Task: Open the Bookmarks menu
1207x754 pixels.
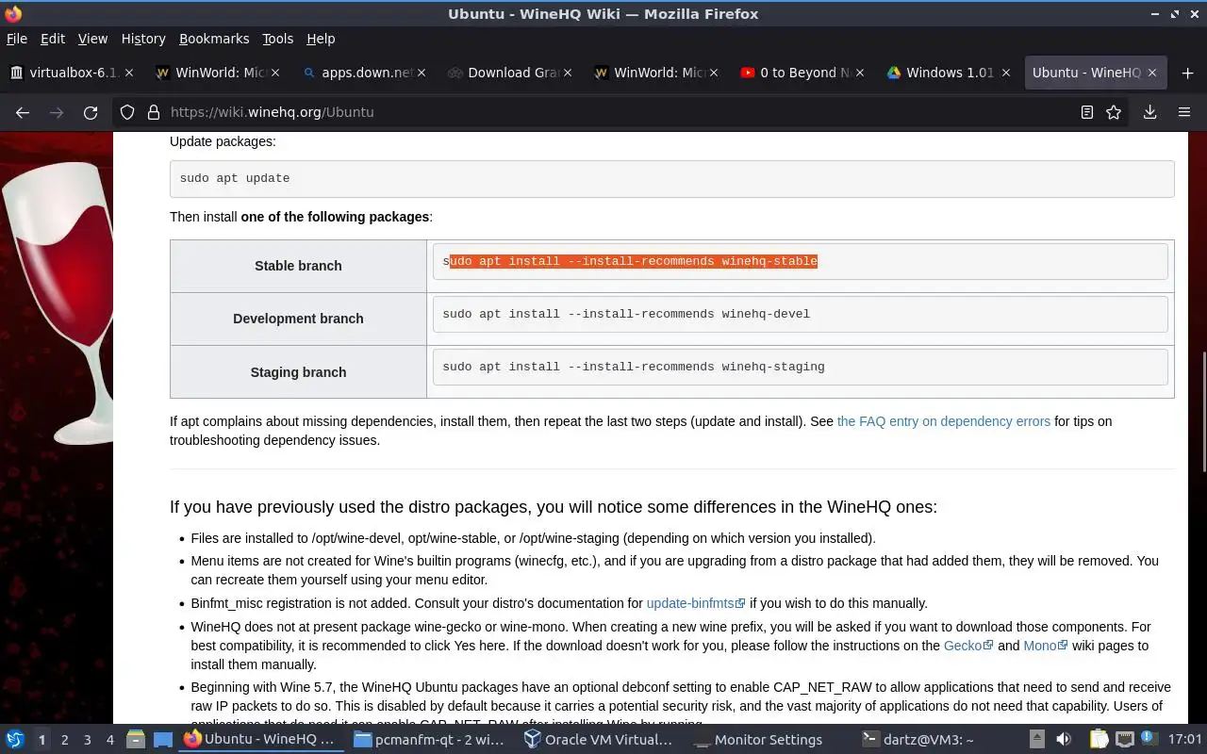Action: click(214, 39)
